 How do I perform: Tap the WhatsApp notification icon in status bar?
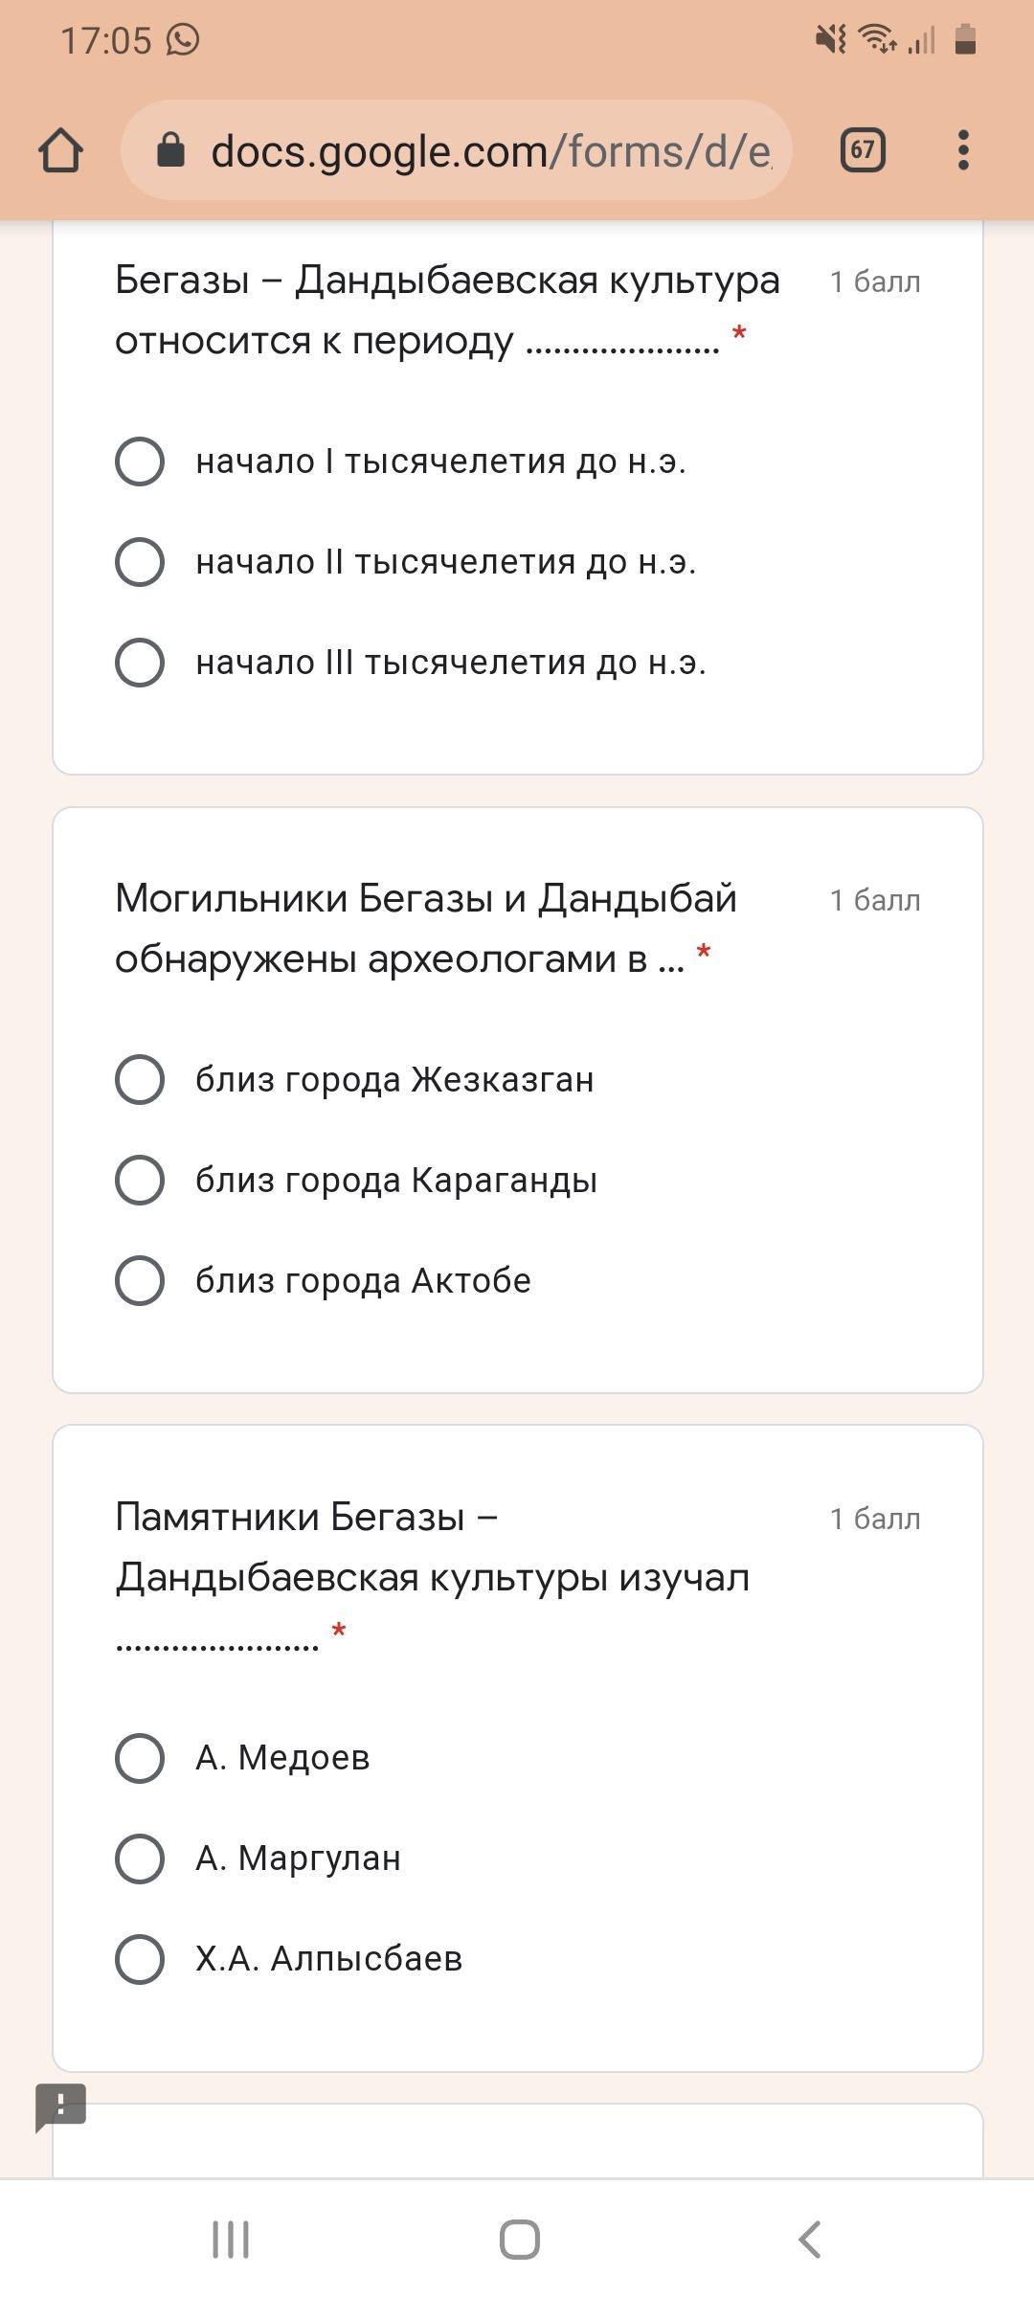(183, 40)
